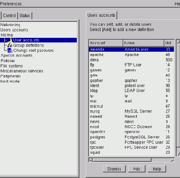The height and width of the screenshot is (178, 180).
Task: Click the horizontal scrollbar right arrow
Action: [172, 160]
